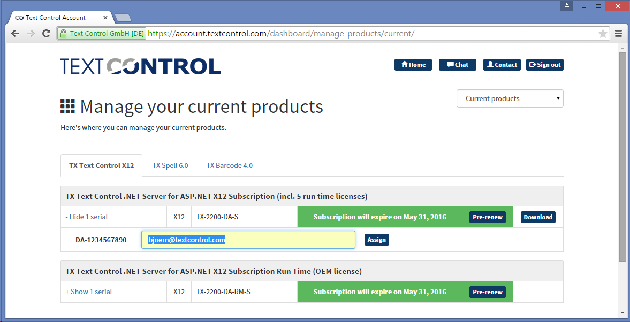Click the page vertical scrollbar
The width and height of the screenshot is (630, 322).
click(623, 157)
